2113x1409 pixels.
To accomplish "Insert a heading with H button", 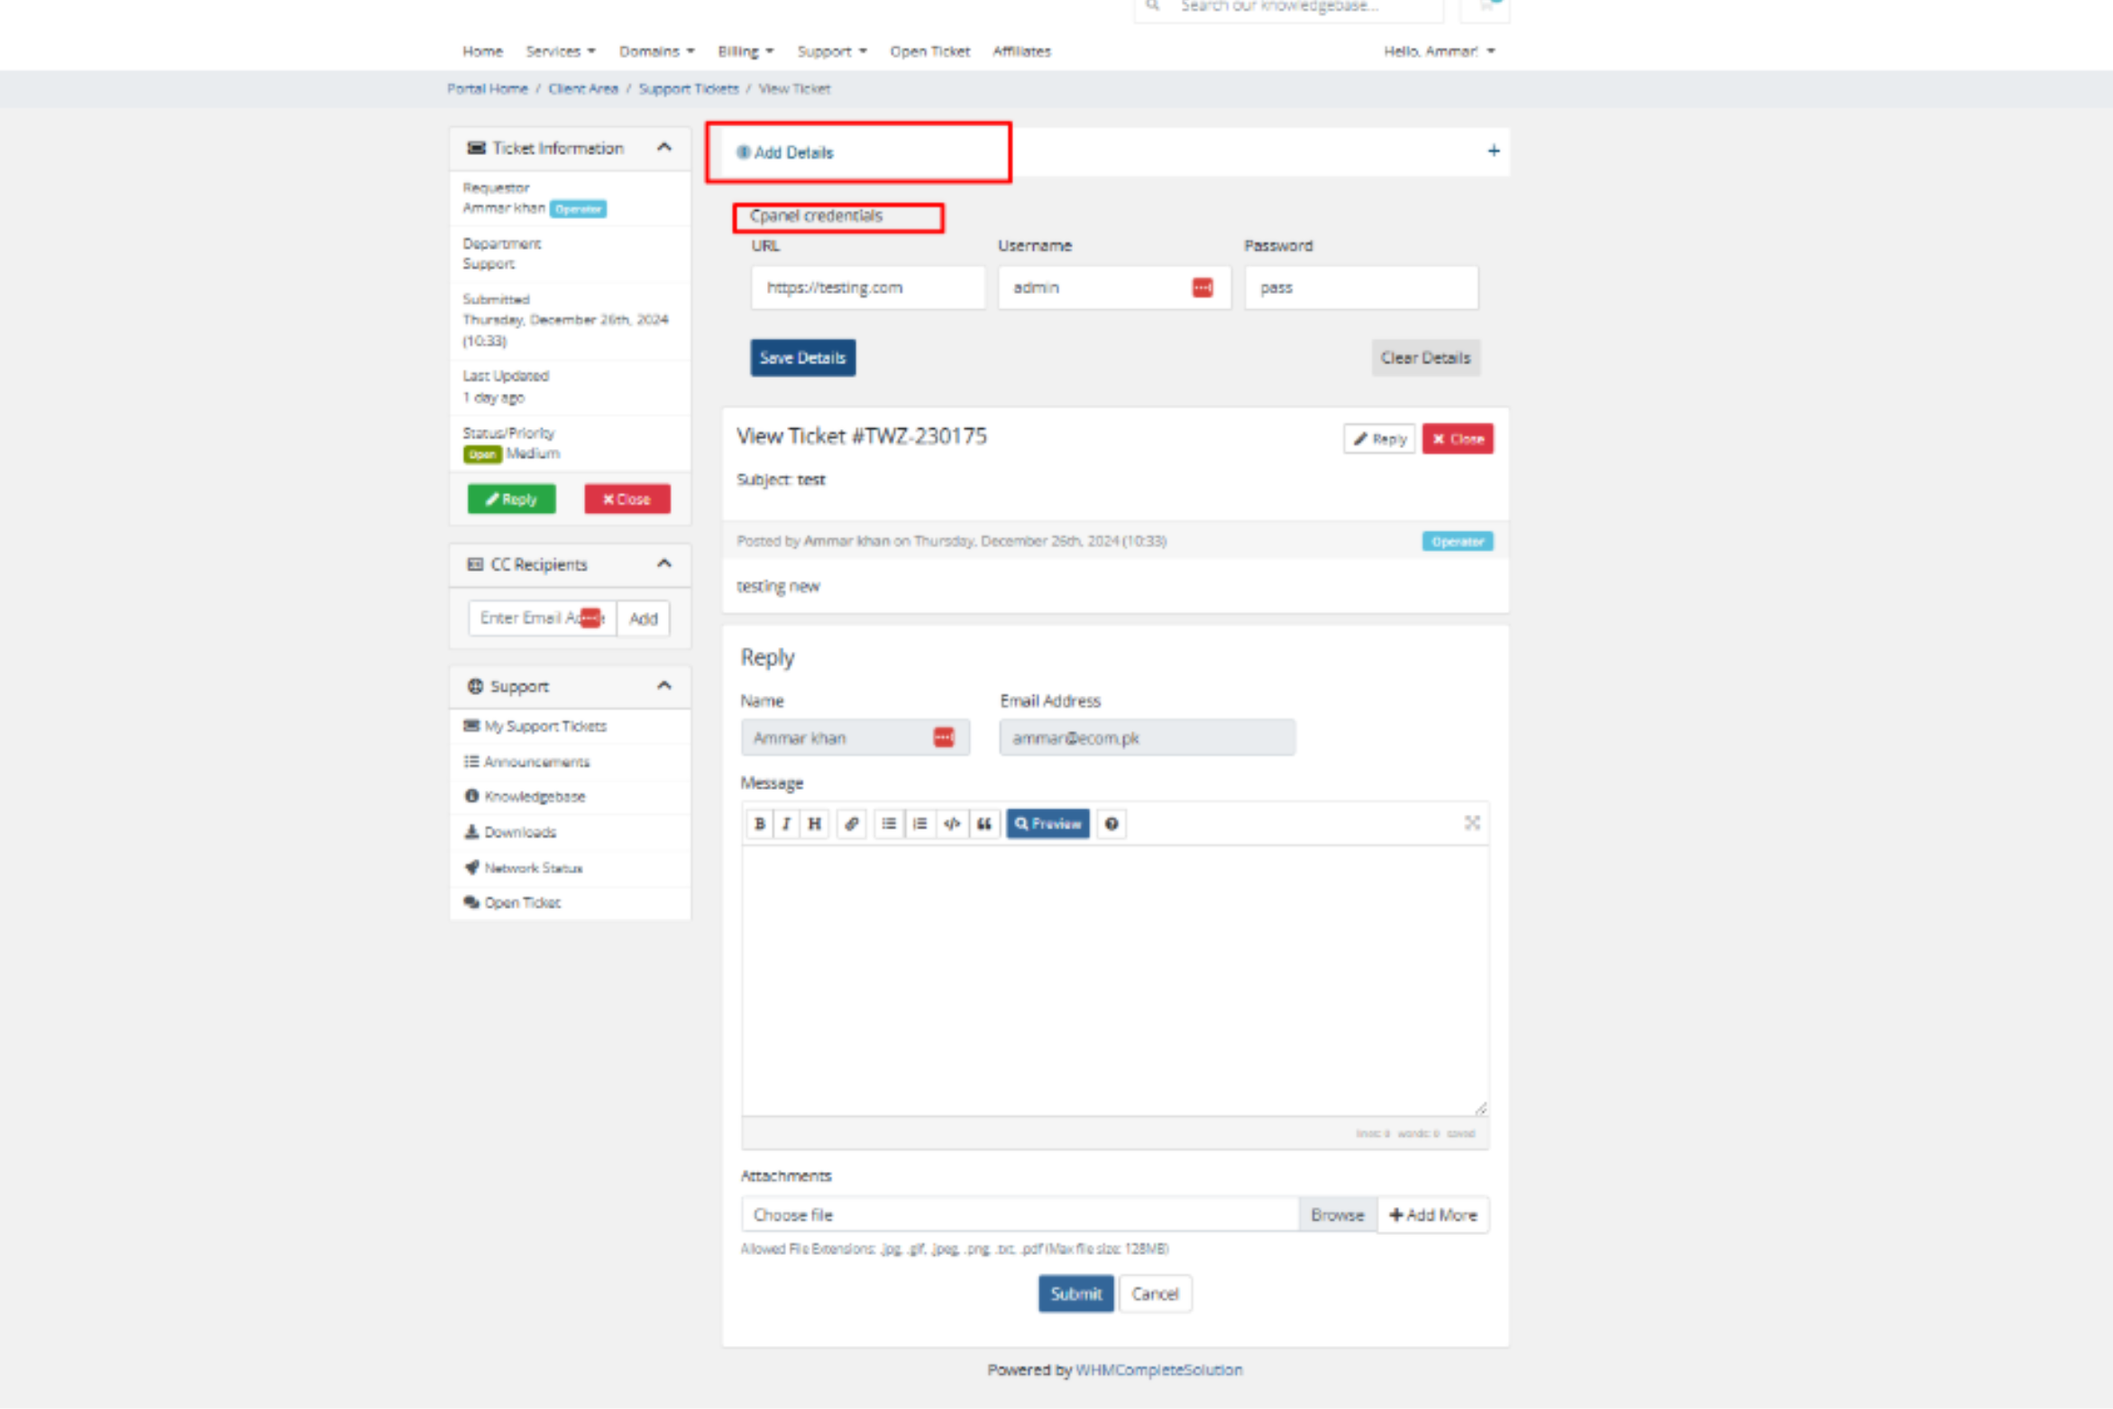I will [815, 823].
